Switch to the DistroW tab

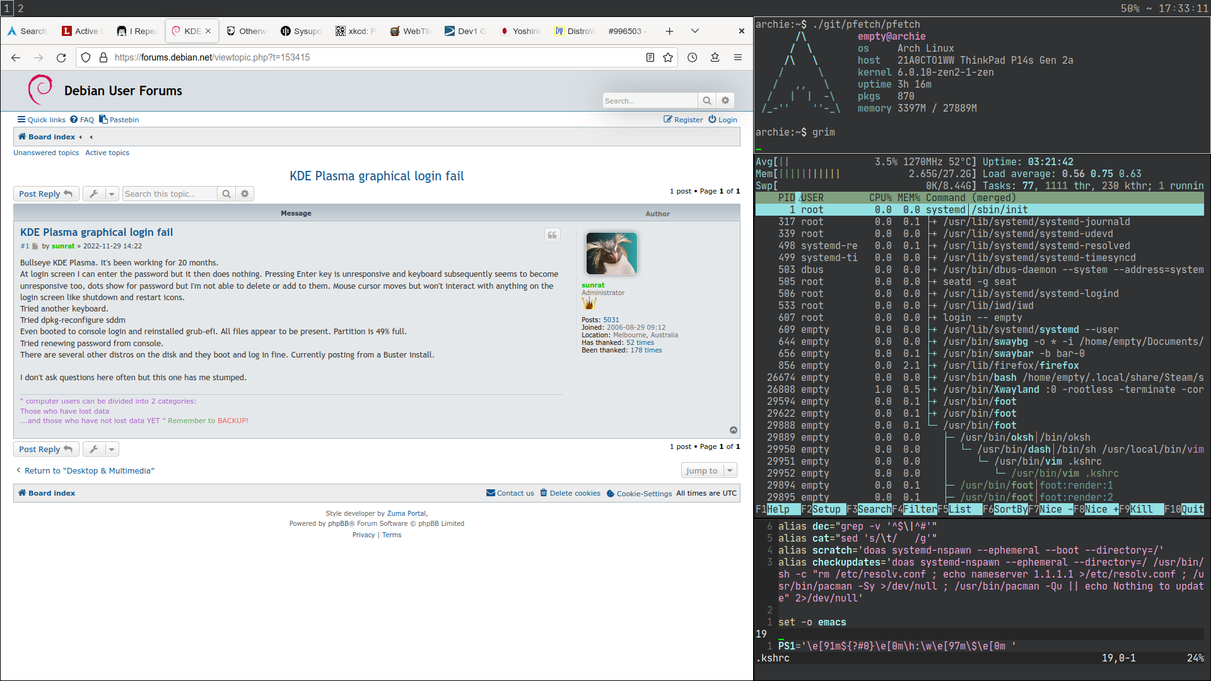click(x=574, y=31)
